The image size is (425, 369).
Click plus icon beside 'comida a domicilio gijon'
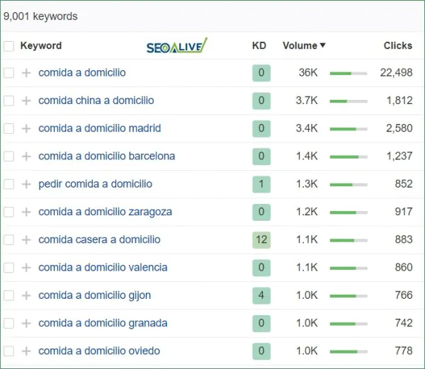tap(26, 295)
